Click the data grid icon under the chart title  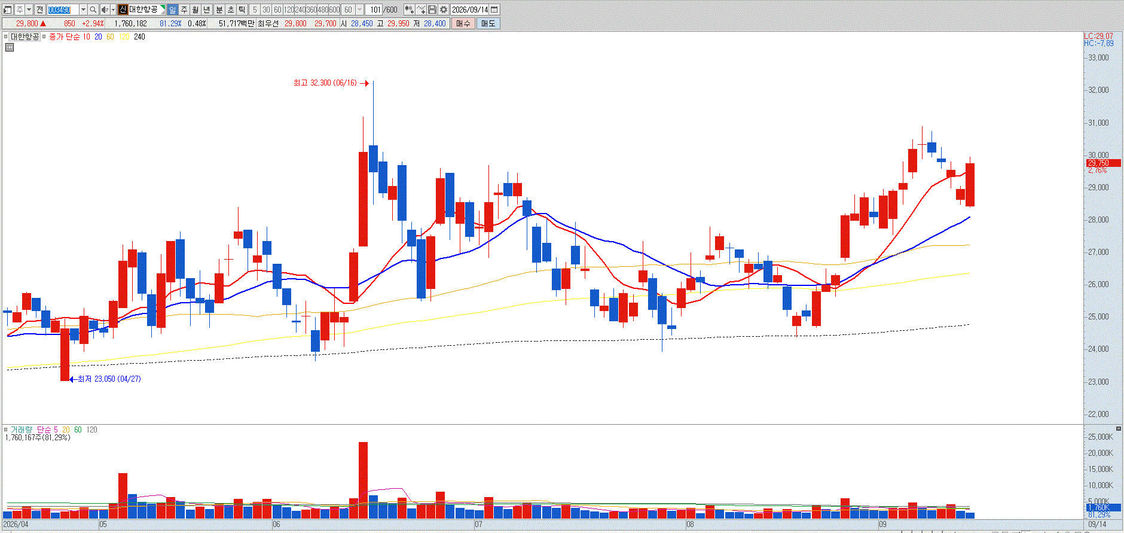(x=10, y=47)
